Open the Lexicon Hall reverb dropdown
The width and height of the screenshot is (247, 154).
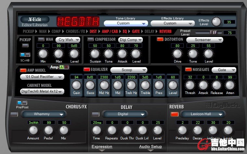(204, 114)
